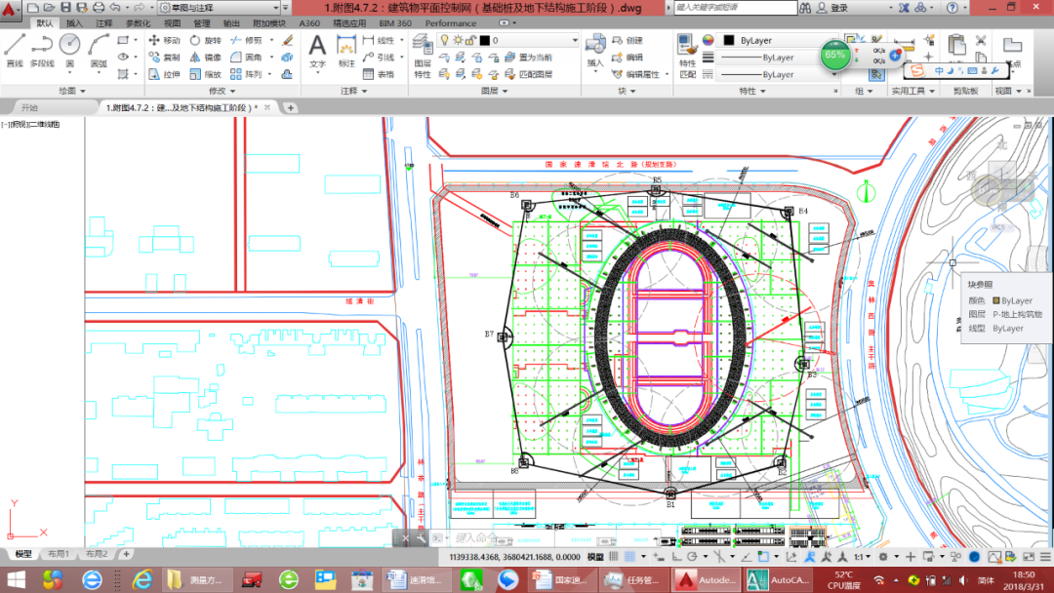Expand the 图层 (Layers) panel

(494, 91)
